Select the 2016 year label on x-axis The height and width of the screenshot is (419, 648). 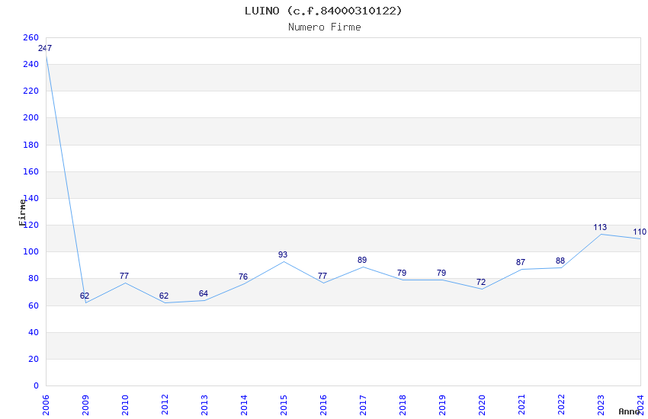[323, 405]
